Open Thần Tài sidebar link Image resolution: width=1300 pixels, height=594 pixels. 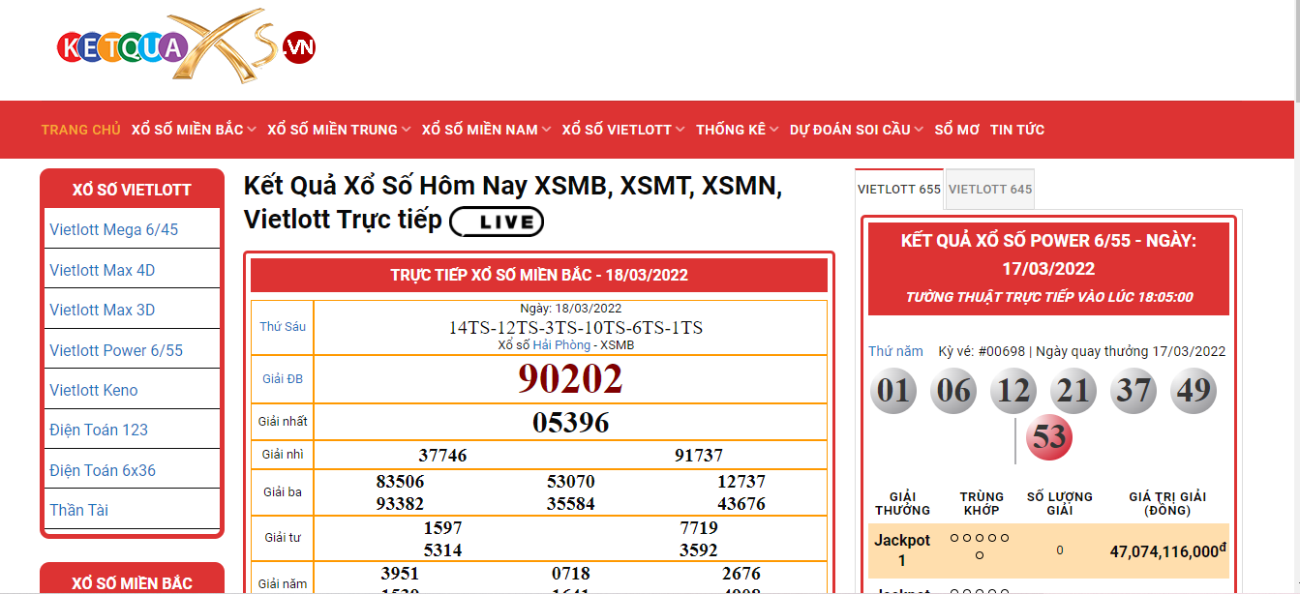(x=79, y=510)
